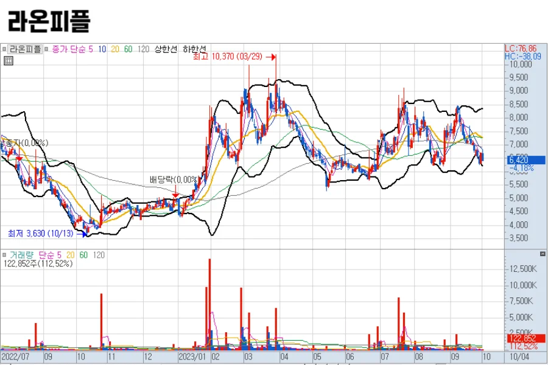The image size is (548, 365).
Task: Open the grid table icon under the 라온피플 legend
Action: [9, 61]
